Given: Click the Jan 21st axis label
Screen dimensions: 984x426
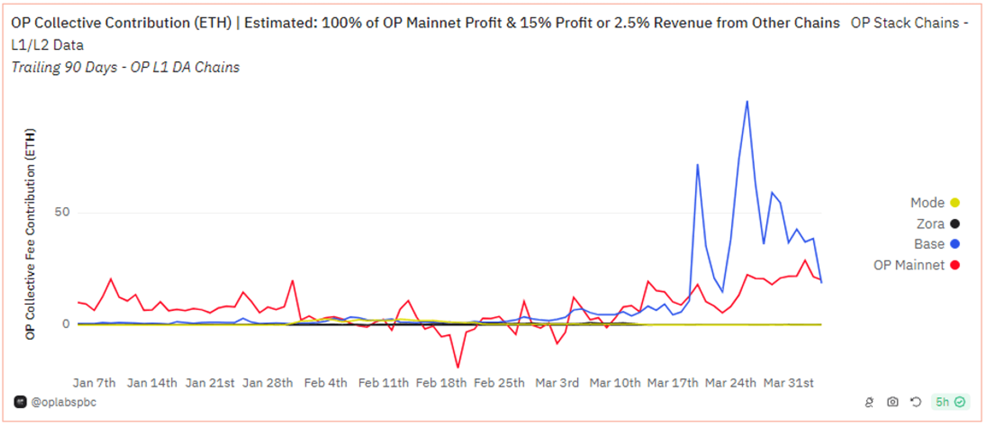Looking at the screenshot, I should [x=210, y=383].
